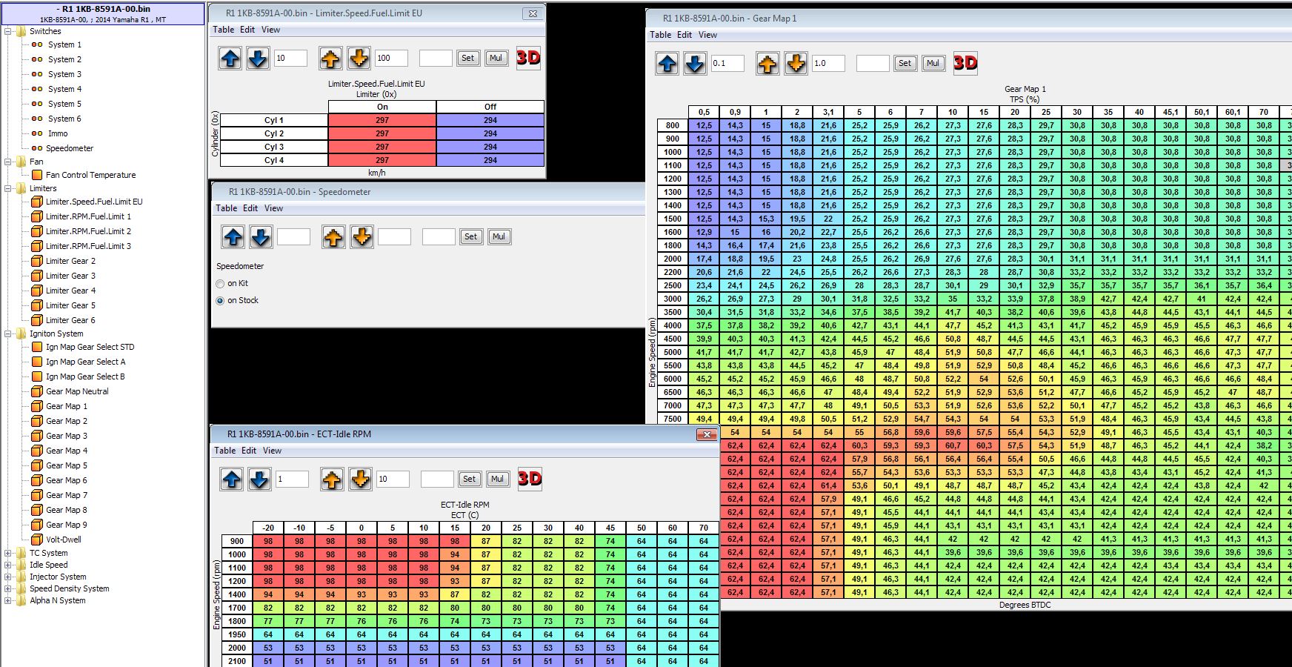
Task: Click orange down arrow in Gear Map 1 toolbar
Action: tap(796, 64)
